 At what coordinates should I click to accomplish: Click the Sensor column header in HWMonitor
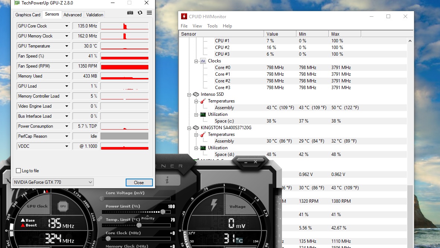coord(221,34)
